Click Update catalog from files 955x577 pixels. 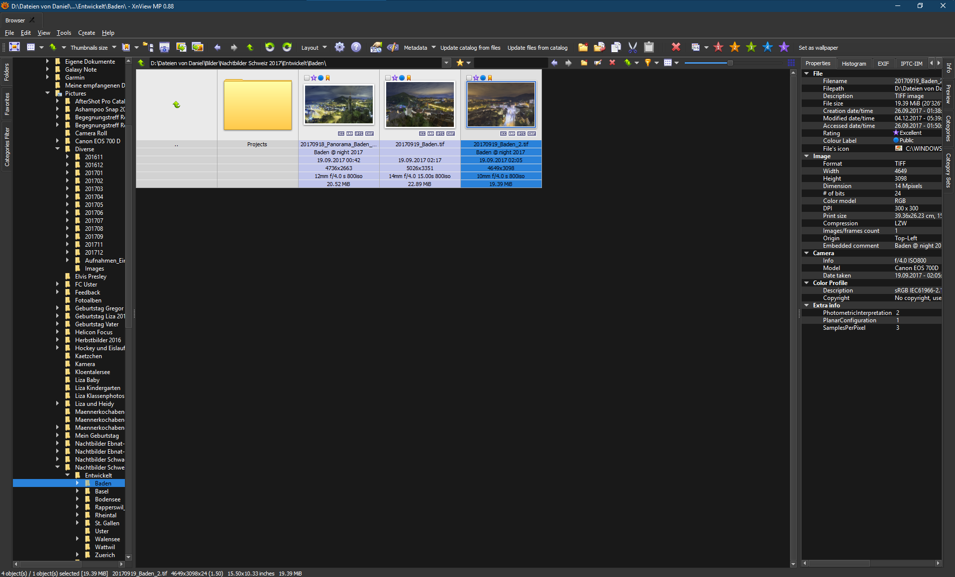(x=470, y=48)
